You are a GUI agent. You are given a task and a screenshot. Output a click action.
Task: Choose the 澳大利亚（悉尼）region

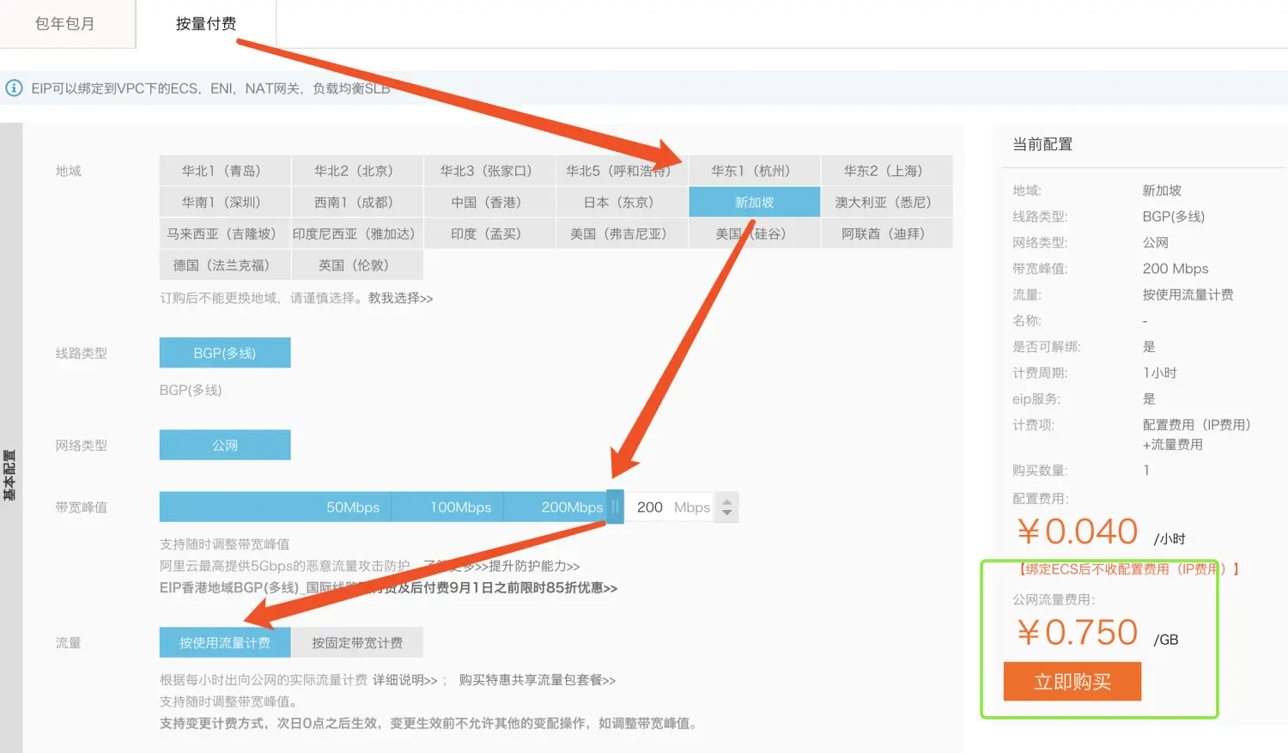(x=886, y=203)
